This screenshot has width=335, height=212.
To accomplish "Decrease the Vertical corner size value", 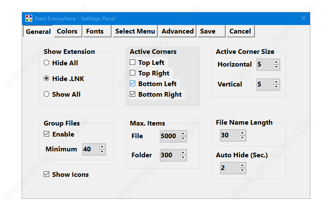I will tap(276, 87).
